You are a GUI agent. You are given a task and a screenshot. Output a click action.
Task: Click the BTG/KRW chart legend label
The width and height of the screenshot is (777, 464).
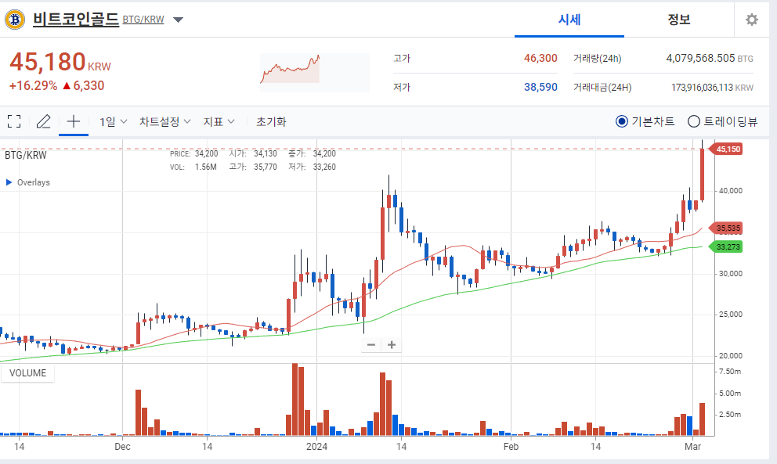[26, 155]
